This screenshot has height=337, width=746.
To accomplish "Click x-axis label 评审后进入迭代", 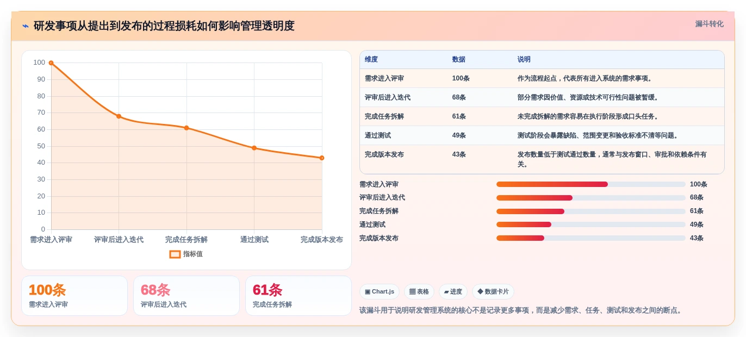I will click(x=119, y=240).
